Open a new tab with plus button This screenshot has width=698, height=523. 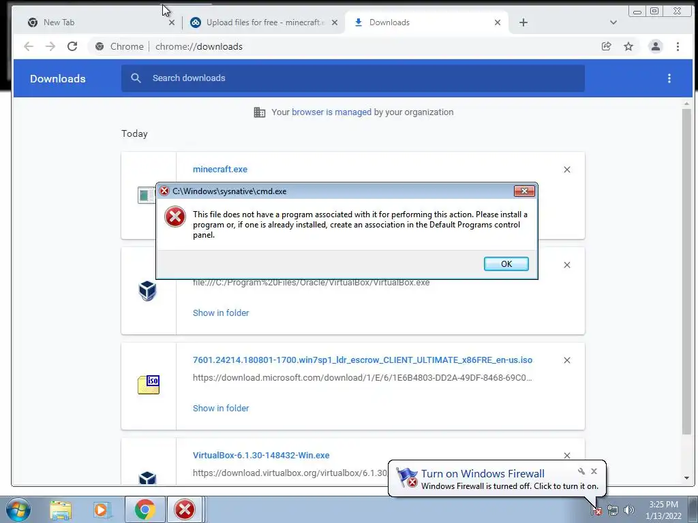pyautogui.click(x=523, y=22)
